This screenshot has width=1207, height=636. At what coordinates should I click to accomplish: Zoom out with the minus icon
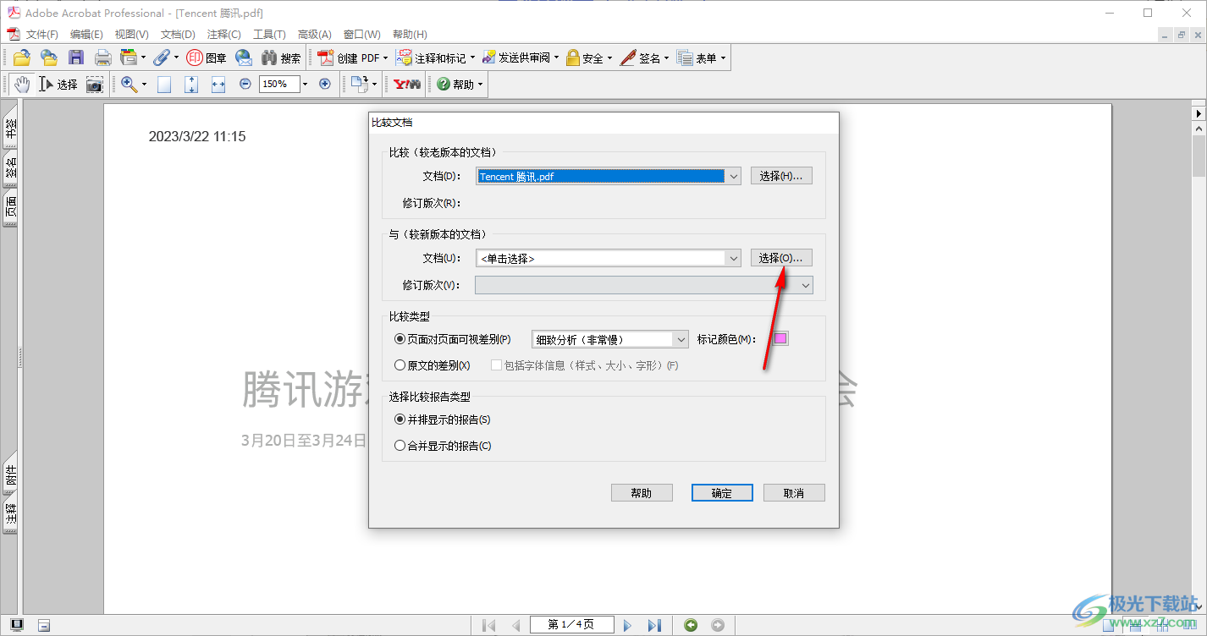[245, 84]
